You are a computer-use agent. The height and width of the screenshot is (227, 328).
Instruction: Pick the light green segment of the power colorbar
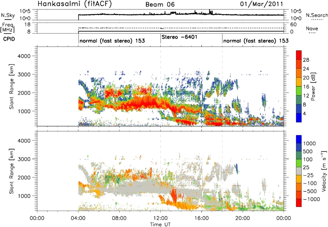[x=299, y=91]
